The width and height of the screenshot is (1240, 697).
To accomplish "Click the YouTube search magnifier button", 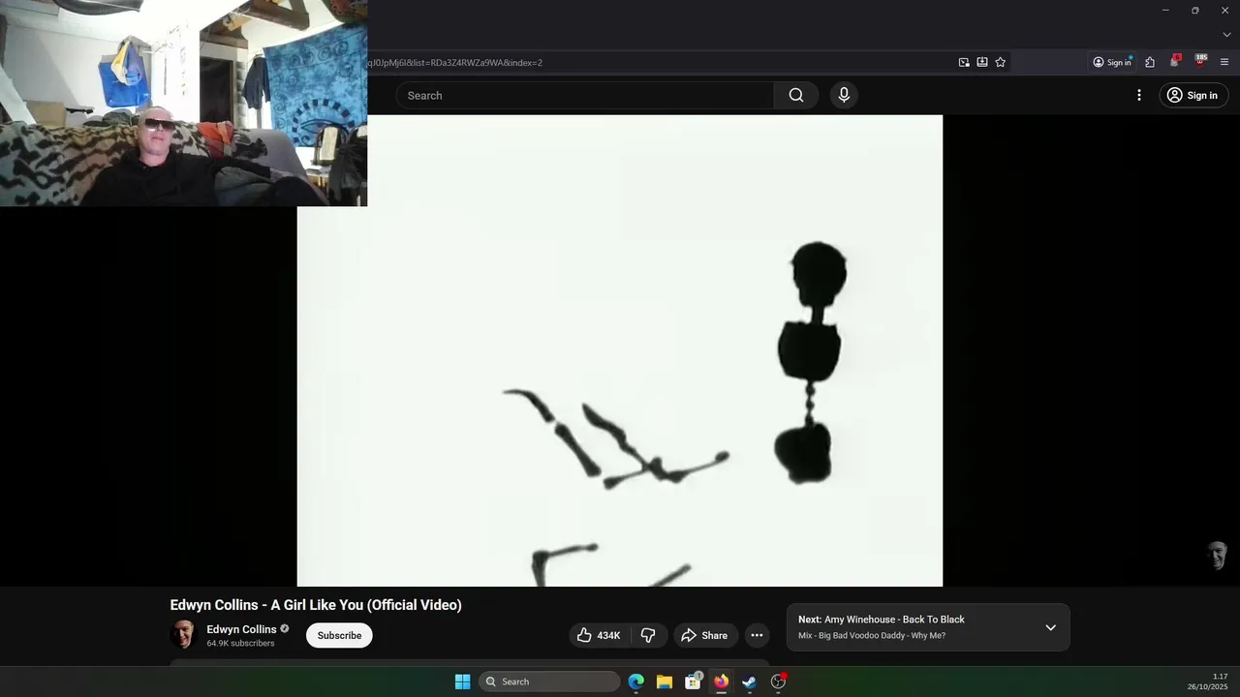I will 796,95.
